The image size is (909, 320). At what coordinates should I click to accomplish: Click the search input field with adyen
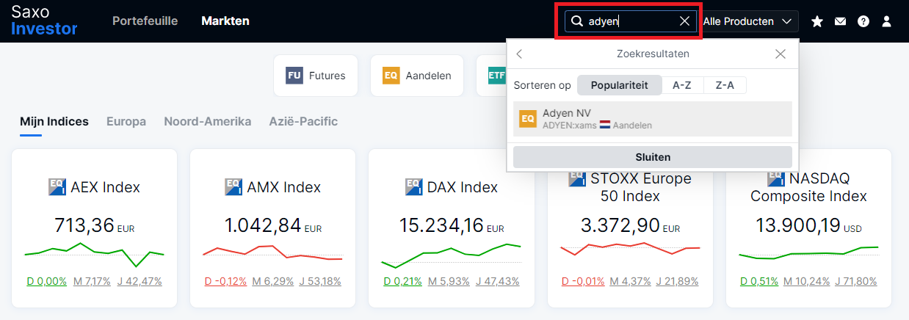[631, 21]
